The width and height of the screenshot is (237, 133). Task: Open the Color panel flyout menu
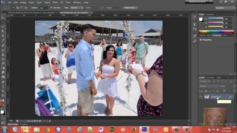coord(234,14)
